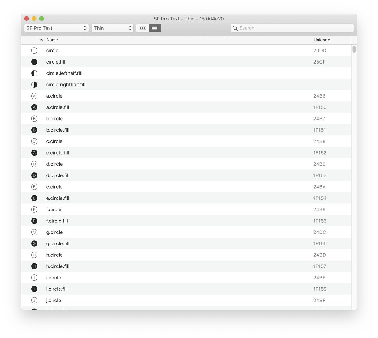Sort by the Unicode column header
This screenshot has width=378, height=338.
tap(322, 40)
